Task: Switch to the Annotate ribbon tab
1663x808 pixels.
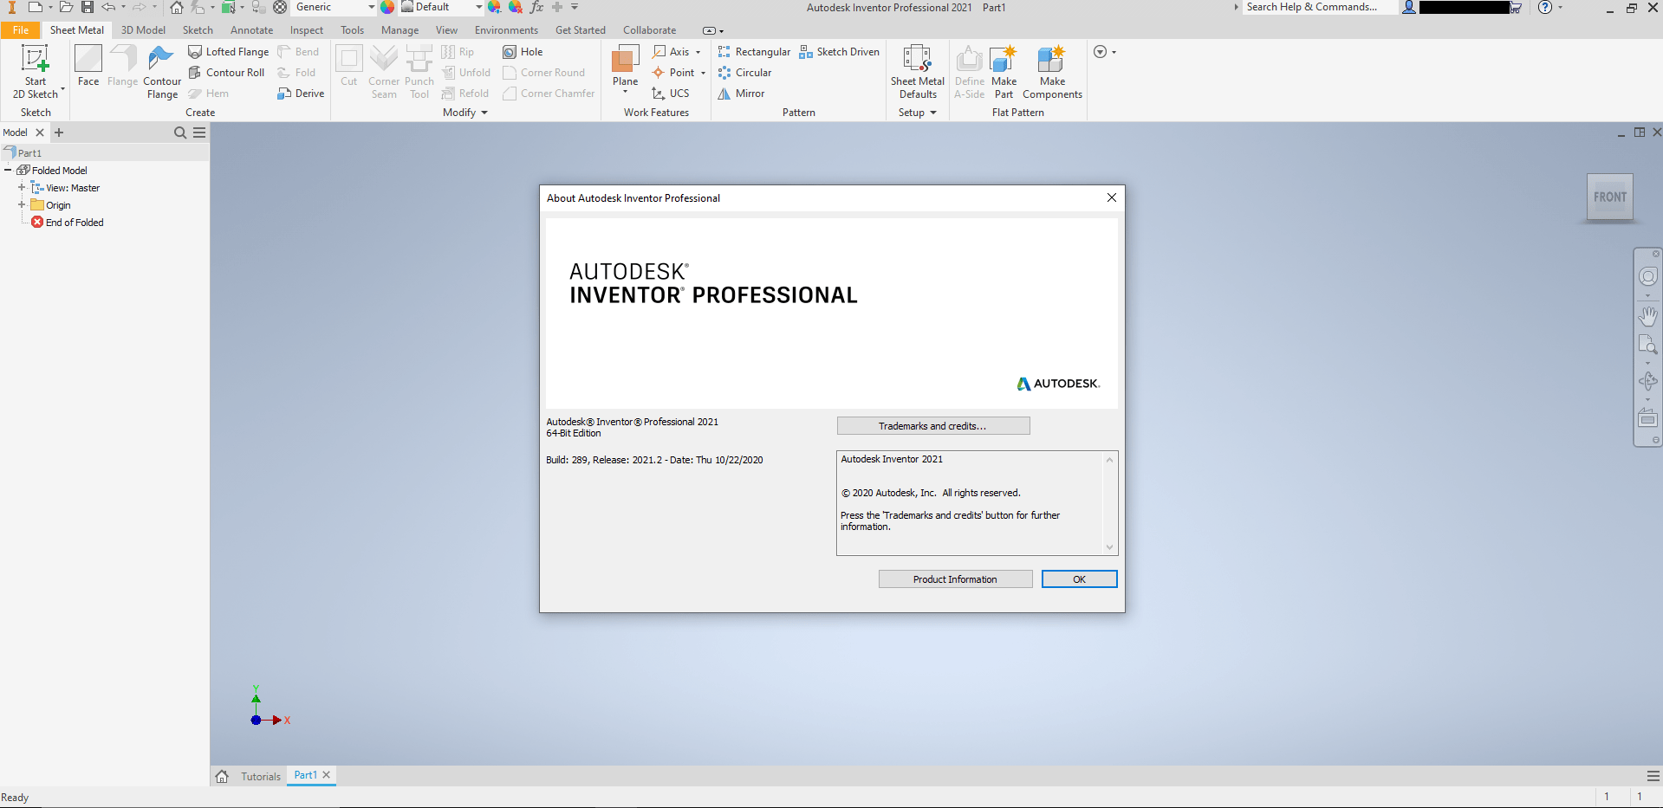Action: click(251, 30)
